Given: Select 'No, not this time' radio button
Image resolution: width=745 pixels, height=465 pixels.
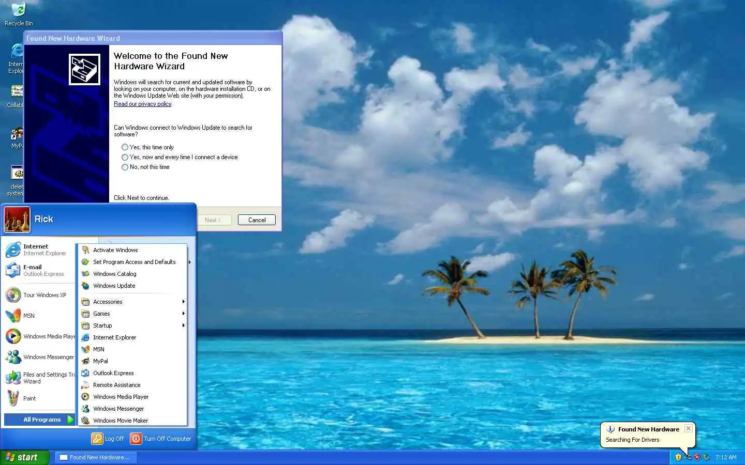Looking at the screenshot, I should [x=125, y=167].
